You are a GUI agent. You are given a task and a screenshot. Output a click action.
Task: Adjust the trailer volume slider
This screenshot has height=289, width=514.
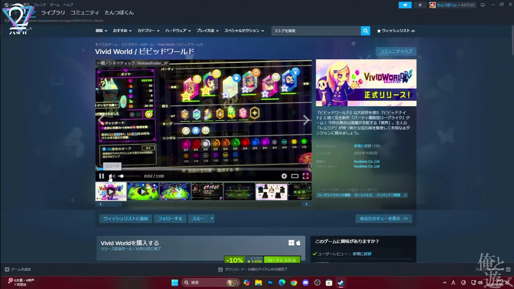pos(129,176)
